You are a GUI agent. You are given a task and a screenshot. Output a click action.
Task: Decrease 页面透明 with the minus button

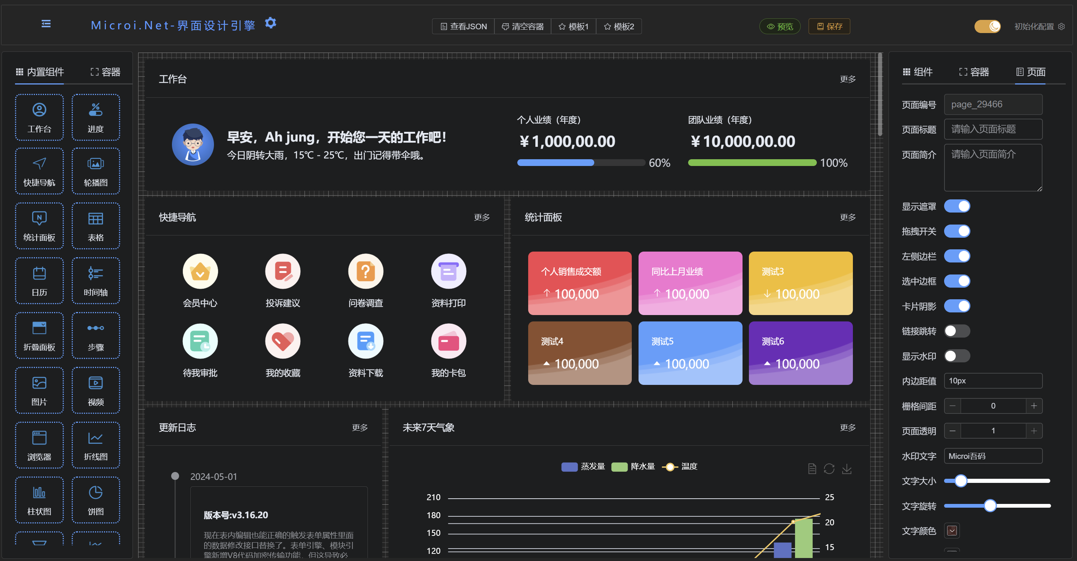(952, 431)
